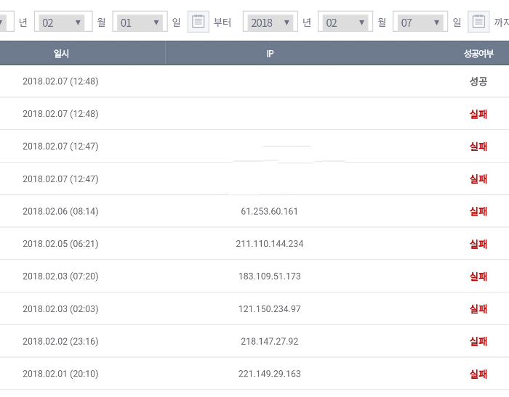Select the 2018.02.01 (20:10) timestamp
Viewport: 509px width, 397px height.
(x=60, y=374)
